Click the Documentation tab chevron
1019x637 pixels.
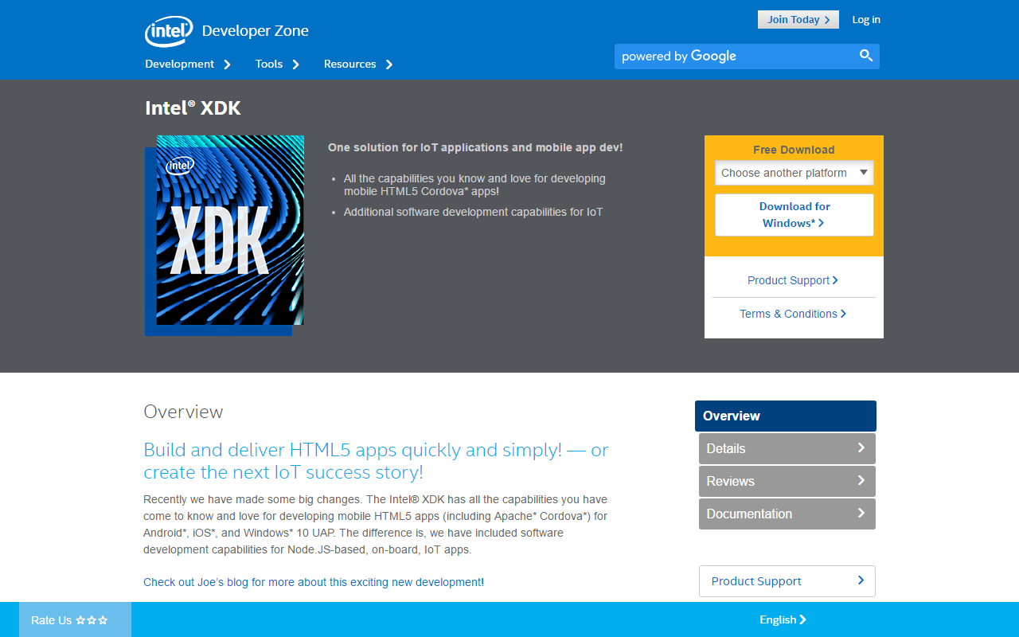coord(861,514)
